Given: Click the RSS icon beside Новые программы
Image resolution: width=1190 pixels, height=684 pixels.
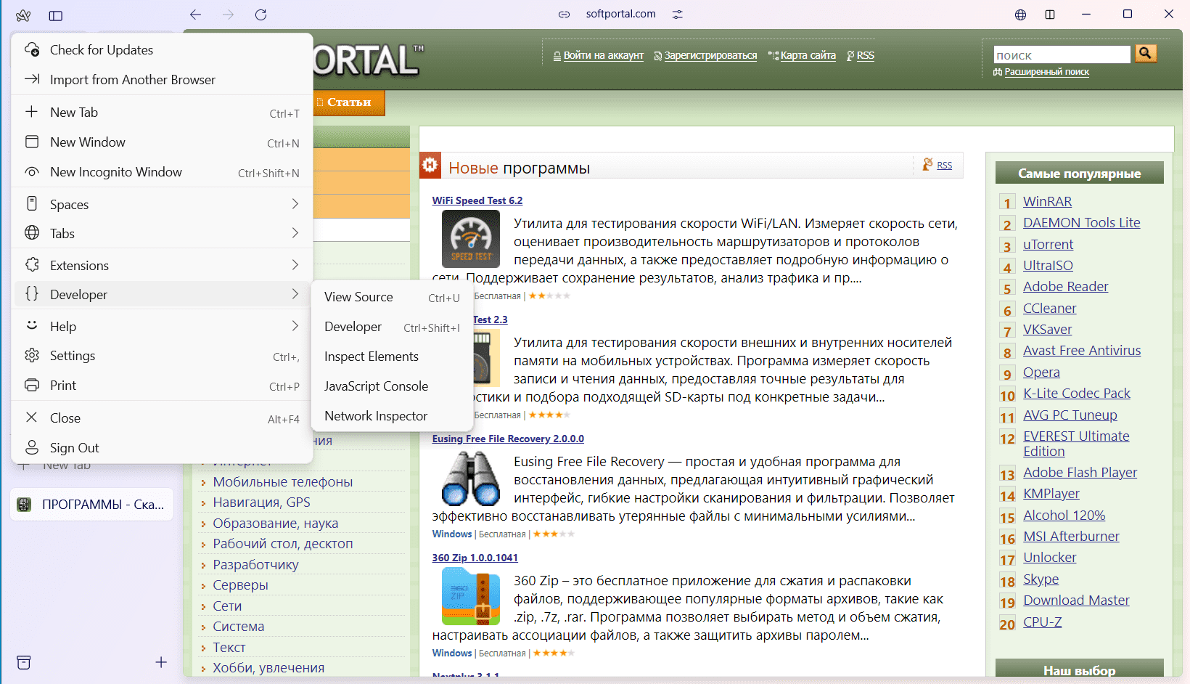Looking at the screenshot, I should point(927,165).
